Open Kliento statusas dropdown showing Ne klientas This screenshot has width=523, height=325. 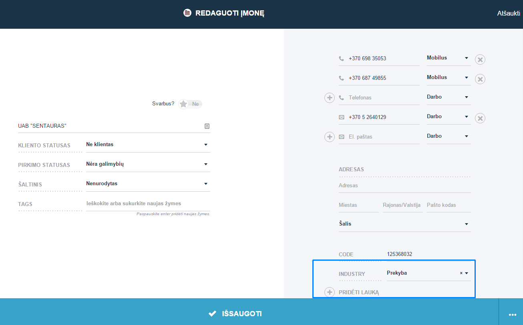[148, 145]
